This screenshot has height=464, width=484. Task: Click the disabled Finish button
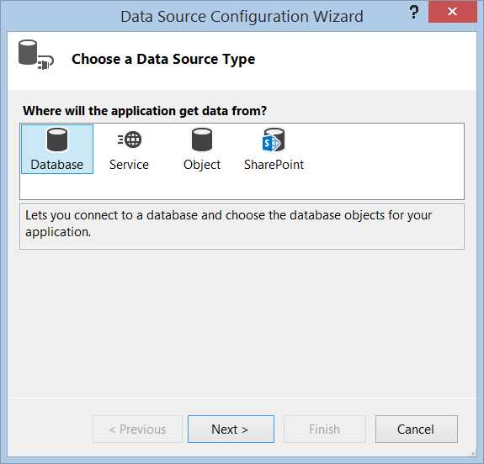click(x=325, y=430)
